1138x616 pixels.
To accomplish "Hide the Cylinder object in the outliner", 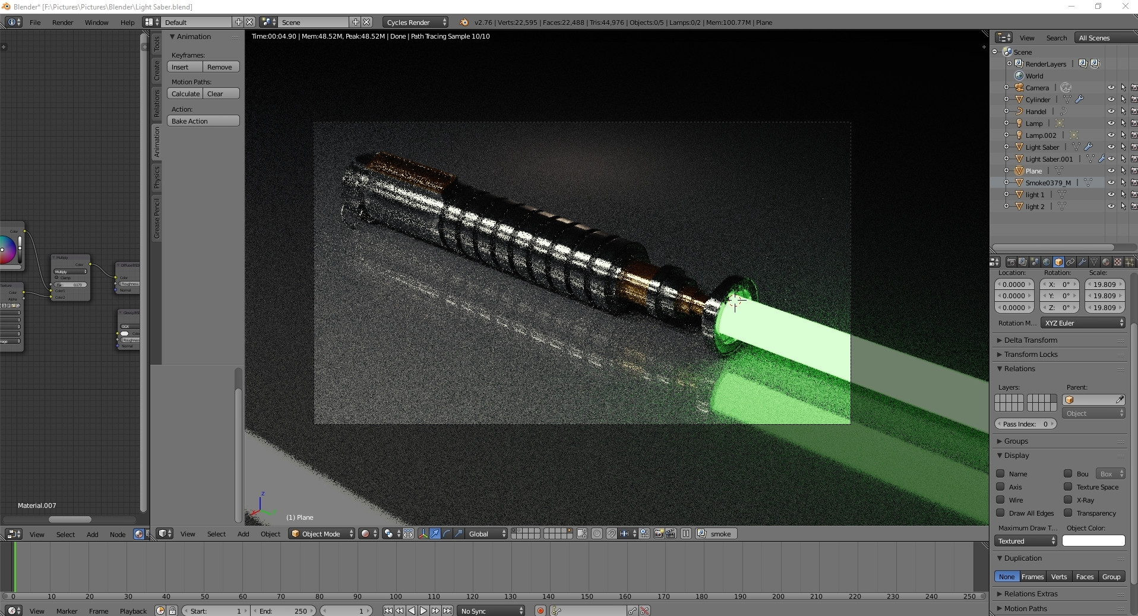I will pyautogui.click(x=1111, y=99).
